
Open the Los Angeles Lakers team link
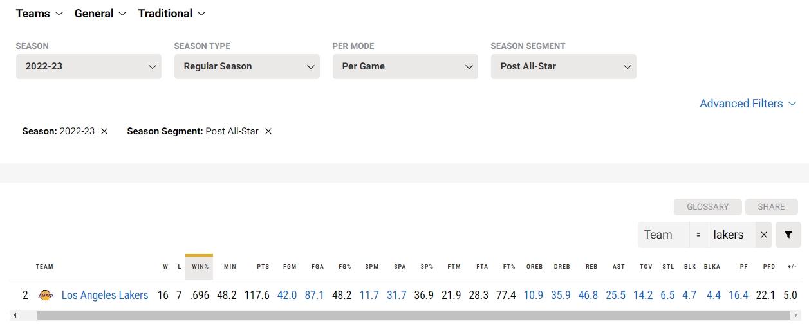[105, 296]
